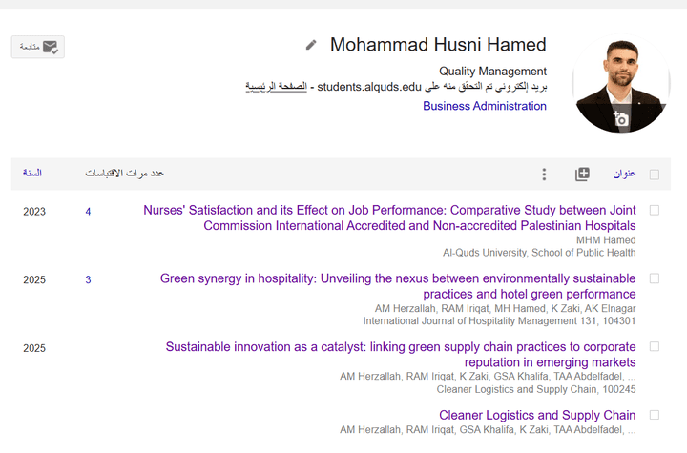Select checkbox for Cleaner Logistics and Supply Chain
Screen dimensions: 687x453
[x=654, y=415]
